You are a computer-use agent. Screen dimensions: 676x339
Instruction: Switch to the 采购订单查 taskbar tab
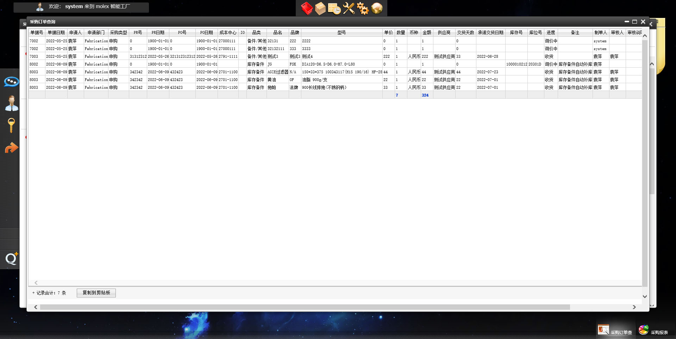coord(615,331)
